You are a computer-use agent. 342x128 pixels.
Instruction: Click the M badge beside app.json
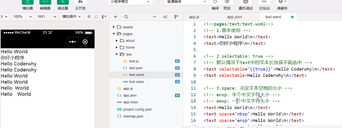177,95
